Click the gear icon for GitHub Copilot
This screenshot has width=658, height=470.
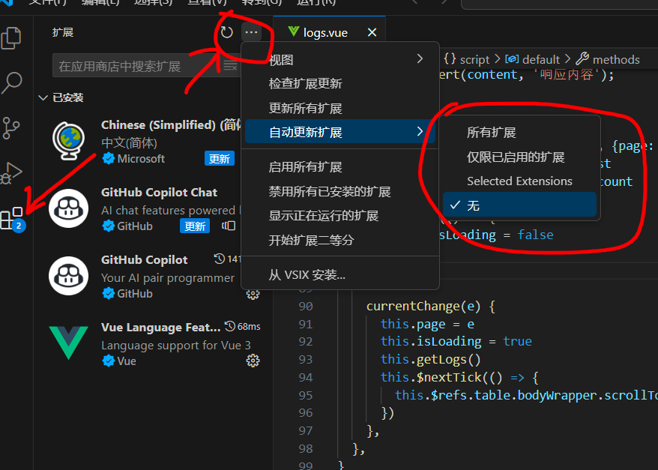(253, 294)
